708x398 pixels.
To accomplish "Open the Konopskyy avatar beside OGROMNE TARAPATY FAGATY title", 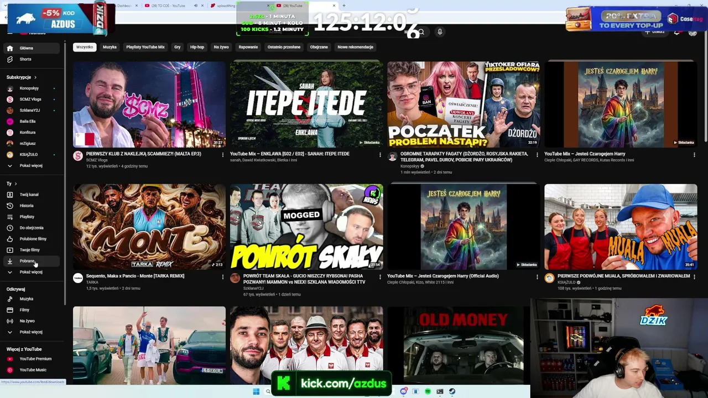I will point(392,156).
